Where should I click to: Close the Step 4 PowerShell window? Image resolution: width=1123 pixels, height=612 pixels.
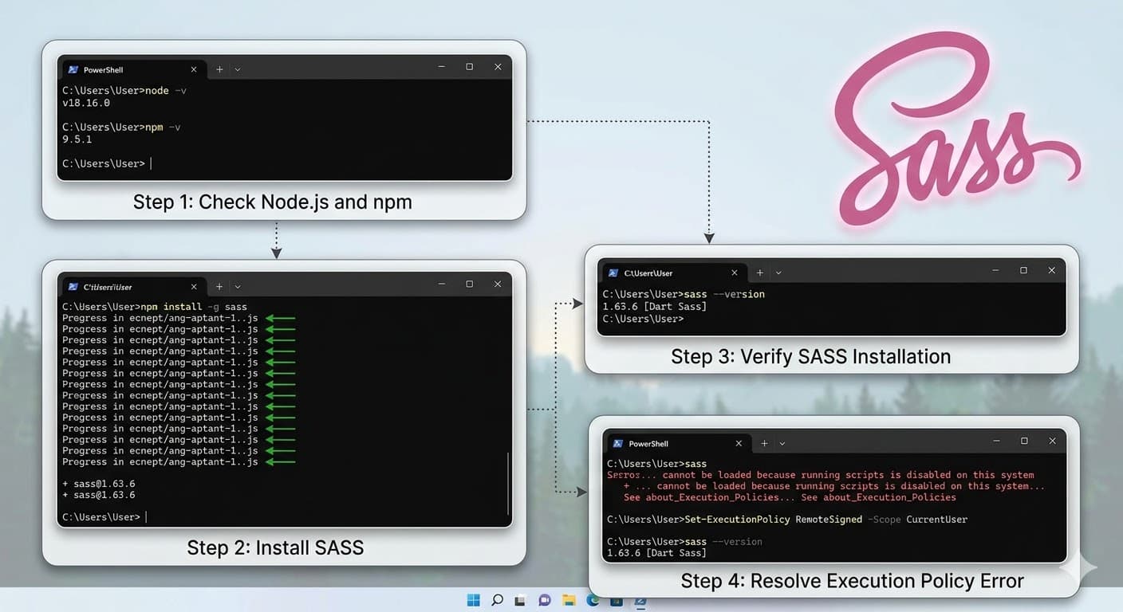click(x=1053, y=441)
